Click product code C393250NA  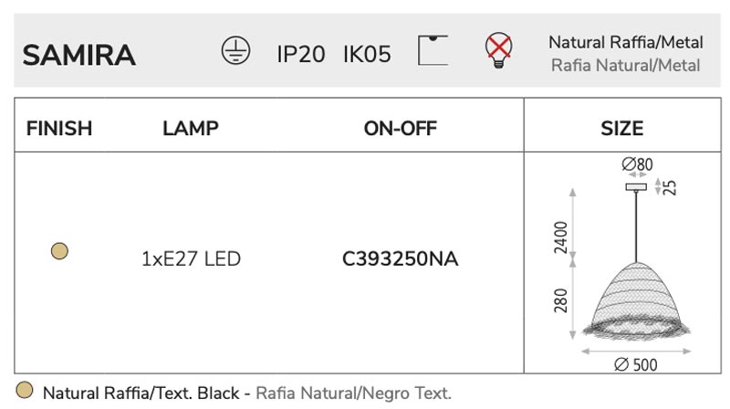point(401,259)
